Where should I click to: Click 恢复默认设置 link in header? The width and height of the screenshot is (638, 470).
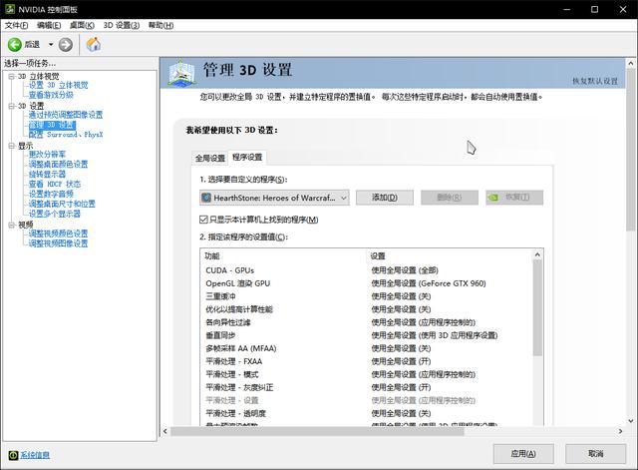595,81
